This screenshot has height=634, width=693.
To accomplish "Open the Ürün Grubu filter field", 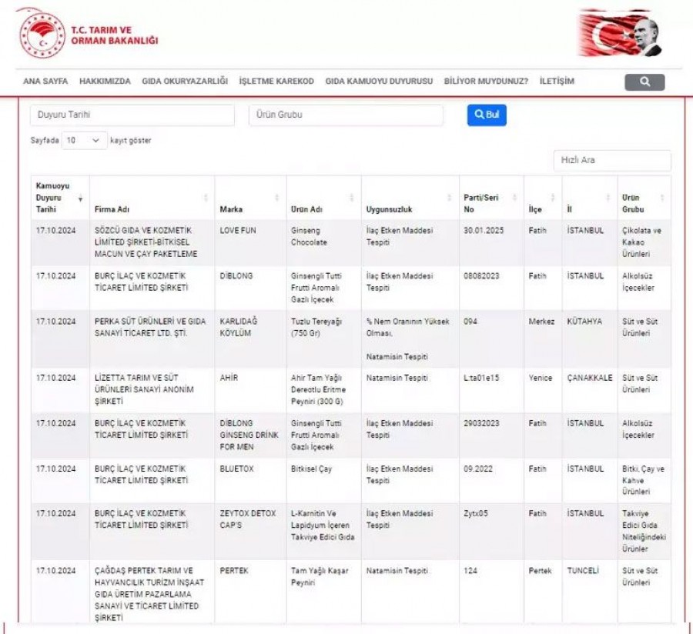I will (x=346, y=115).
